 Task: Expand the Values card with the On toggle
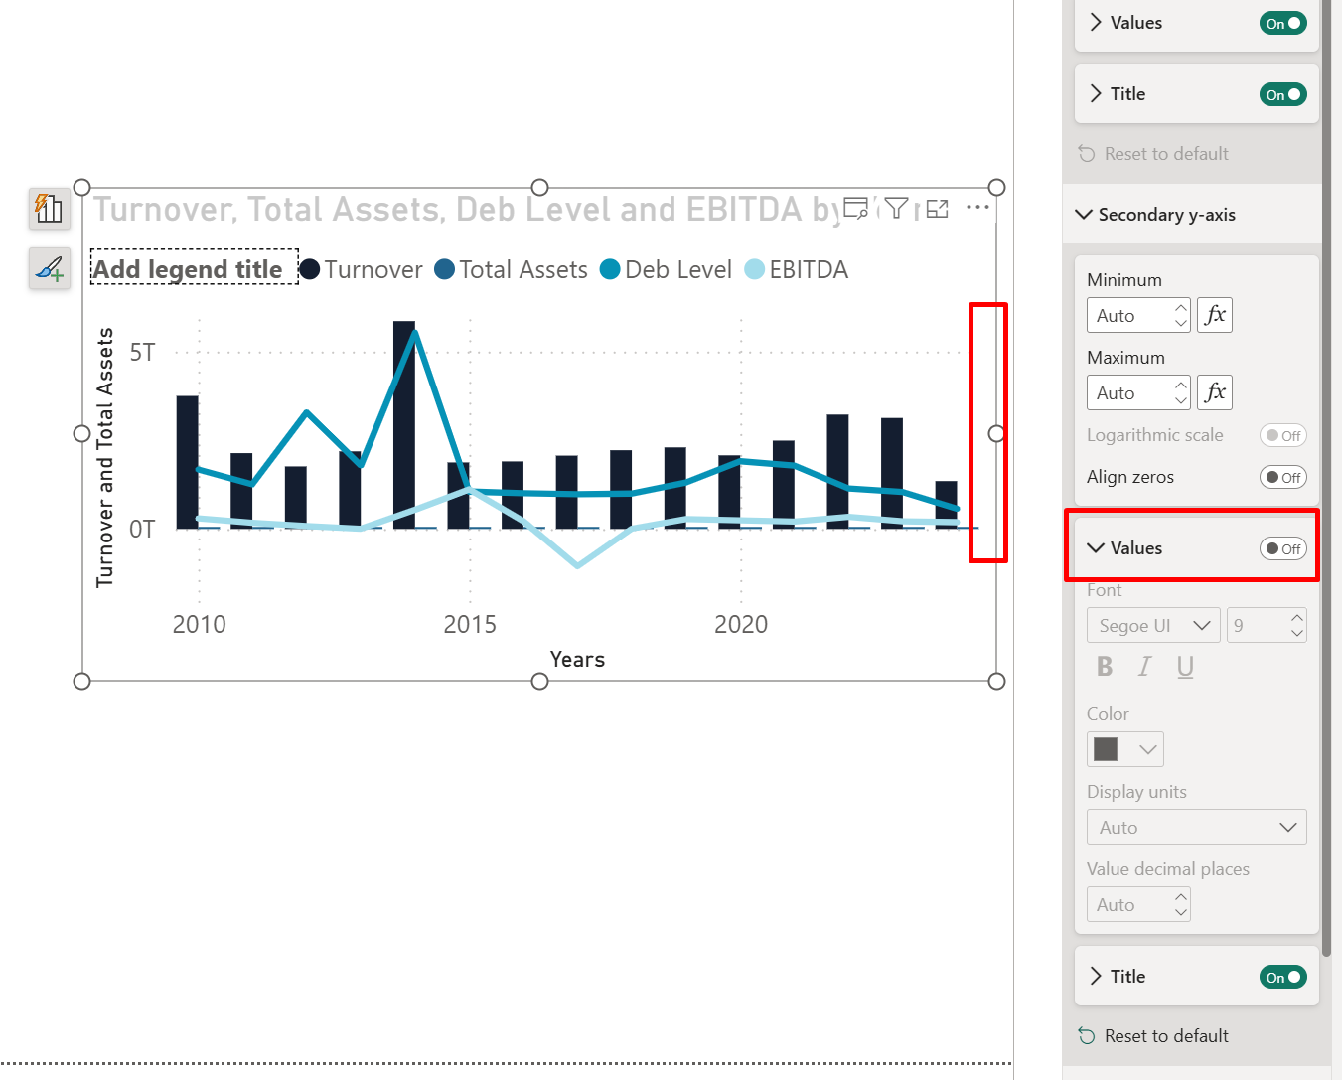pos(1096,23)
